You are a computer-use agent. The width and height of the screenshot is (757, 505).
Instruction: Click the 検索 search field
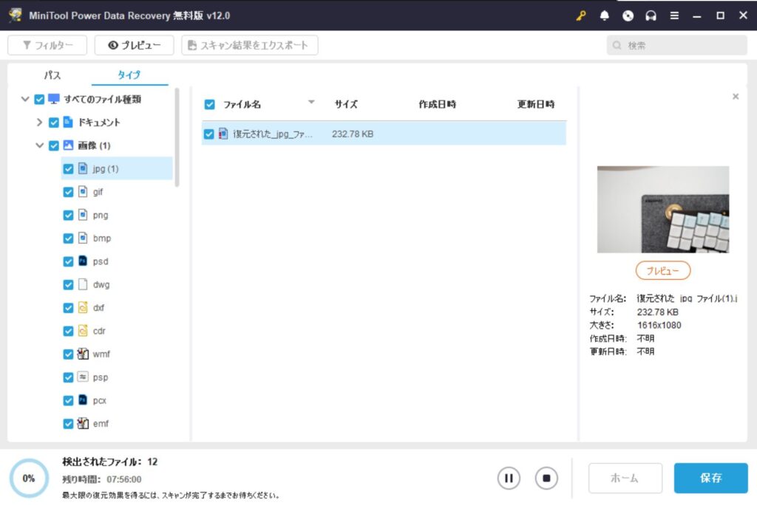click(x=677, y=45)
